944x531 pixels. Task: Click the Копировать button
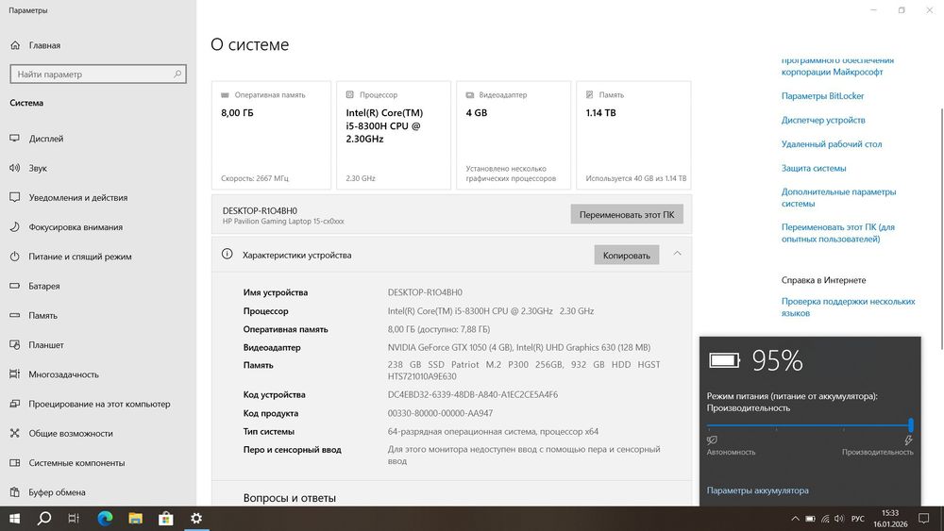[626, 255]
